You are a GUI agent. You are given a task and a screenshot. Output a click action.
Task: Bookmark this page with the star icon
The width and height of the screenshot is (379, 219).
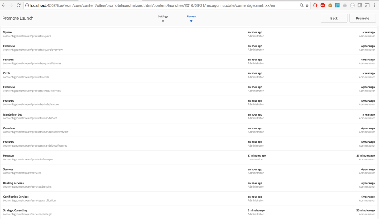point(307,5)
